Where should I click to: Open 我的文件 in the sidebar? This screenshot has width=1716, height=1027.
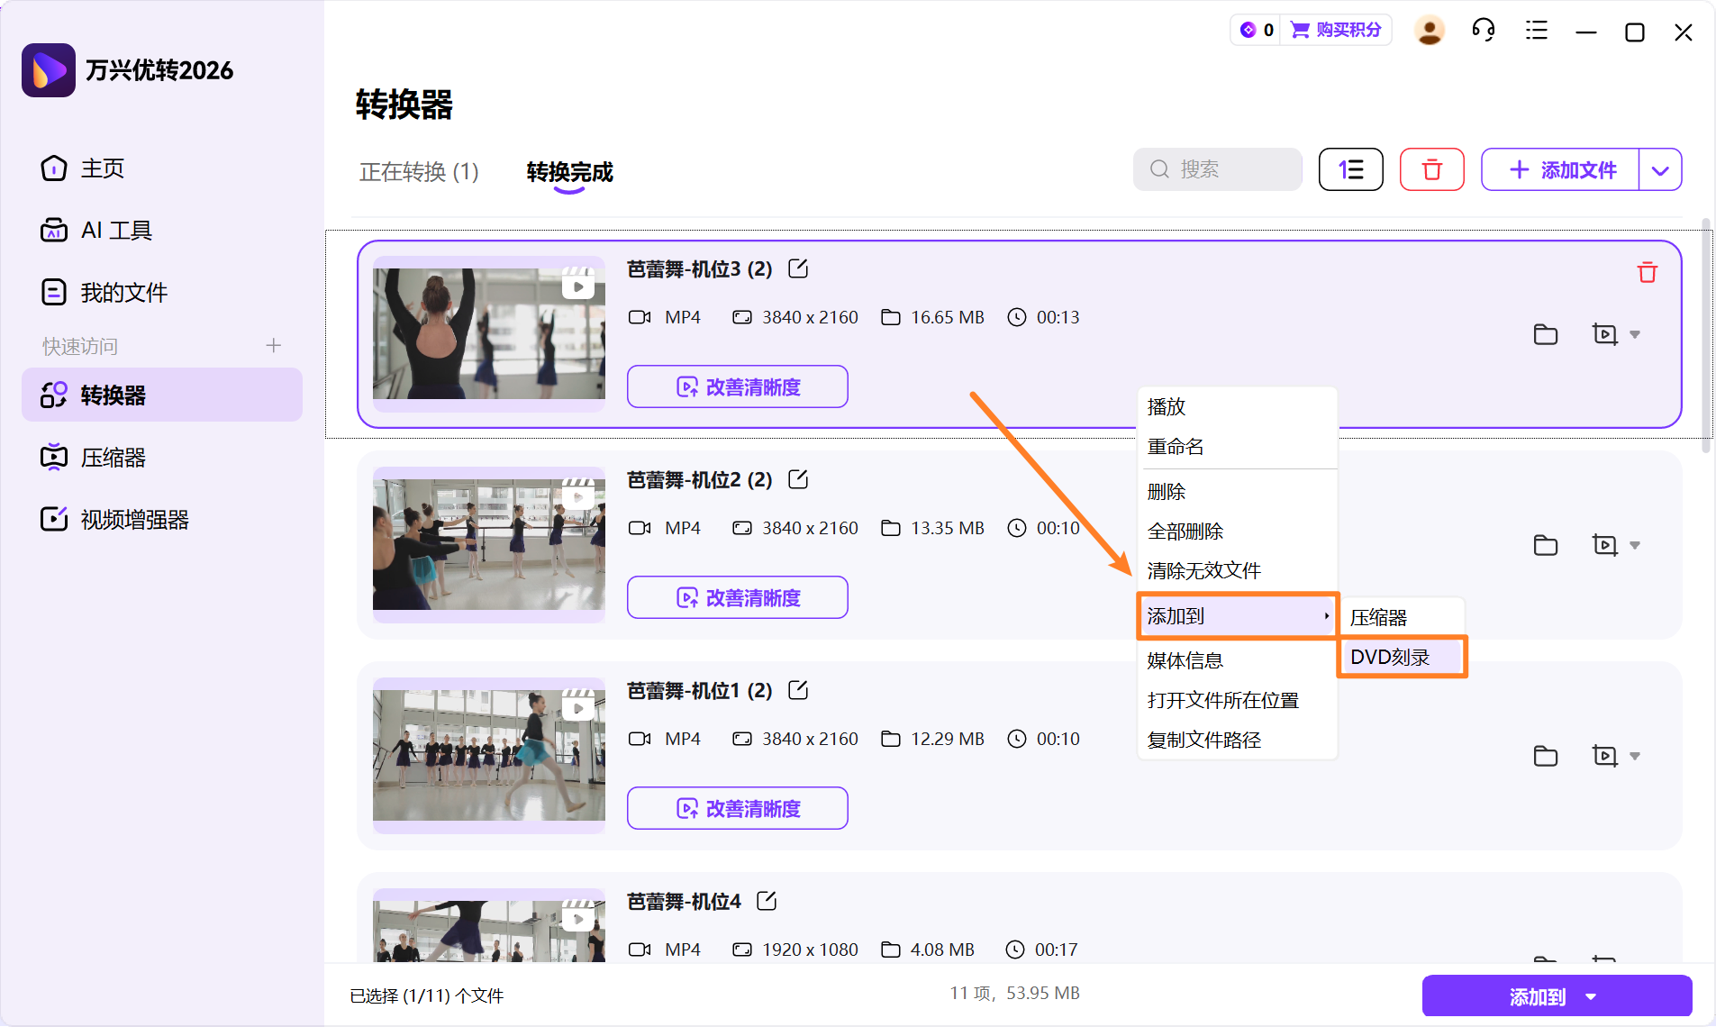coord(123,292)
